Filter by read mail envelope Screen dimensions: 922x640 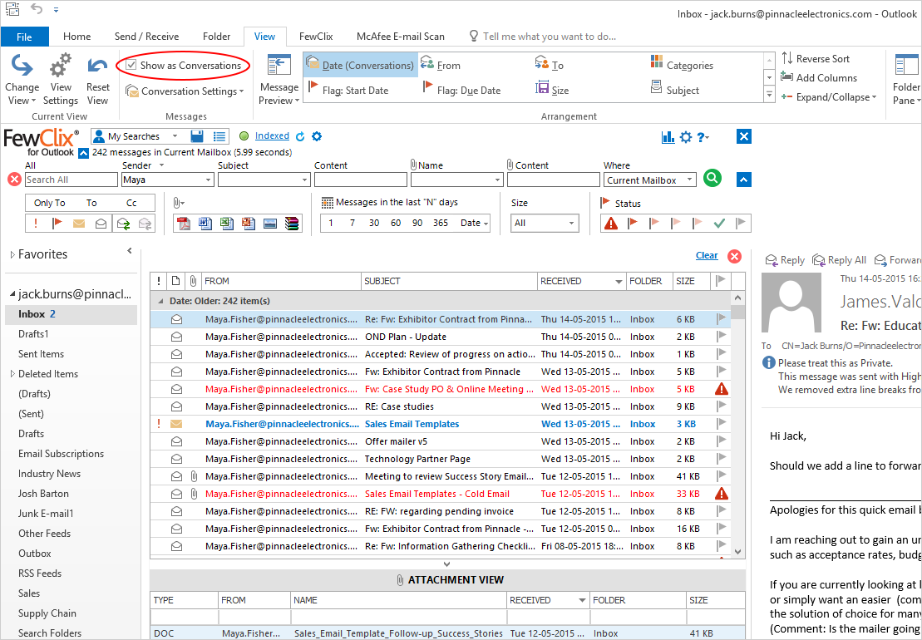tap(101, 224)
